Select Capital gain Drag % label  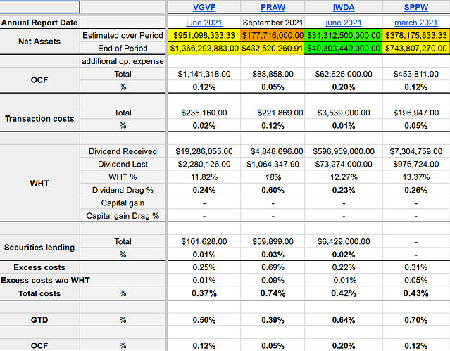[x=123, y=216]
